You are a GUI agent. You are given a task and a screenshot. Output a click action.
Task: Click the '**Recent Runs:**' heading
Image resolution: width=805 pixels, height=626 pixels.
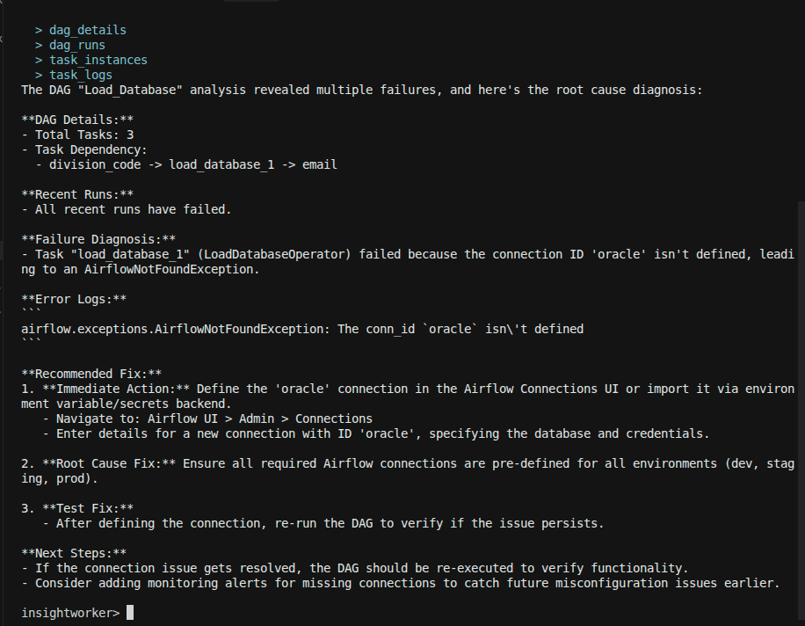[77, 194]
